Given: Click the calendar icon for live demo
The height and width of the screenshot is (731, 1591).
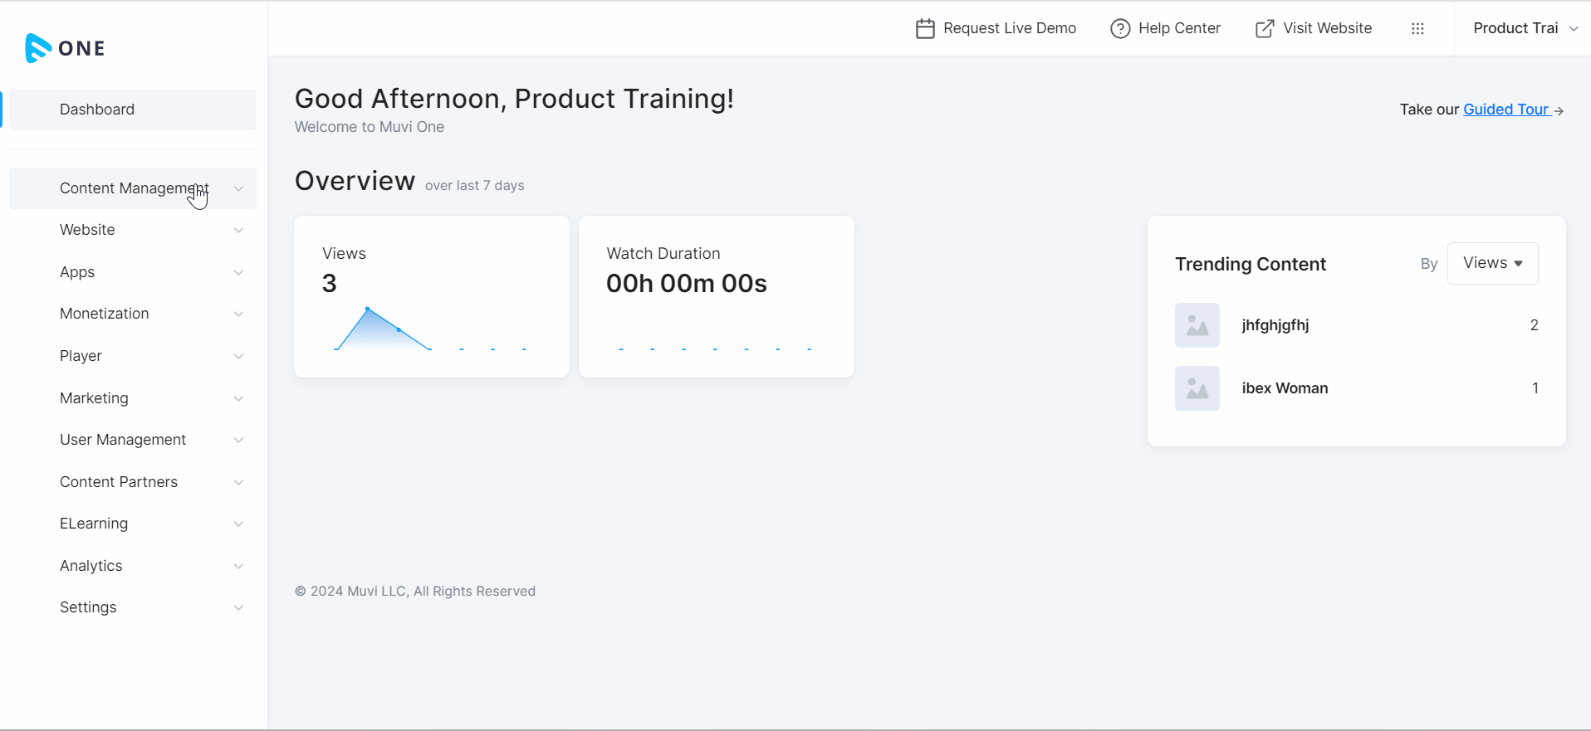Looking at the screenshot, I should tap(925, 29).
